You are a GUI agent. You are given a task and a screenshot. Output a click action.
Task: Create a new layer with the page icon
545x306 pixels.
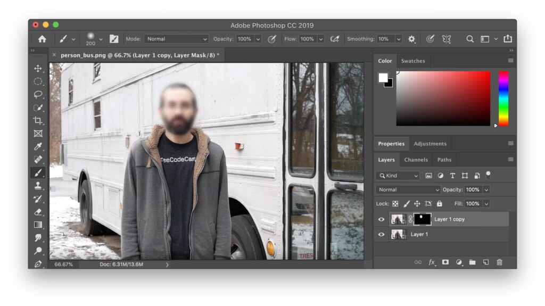(x=485, y=262)
